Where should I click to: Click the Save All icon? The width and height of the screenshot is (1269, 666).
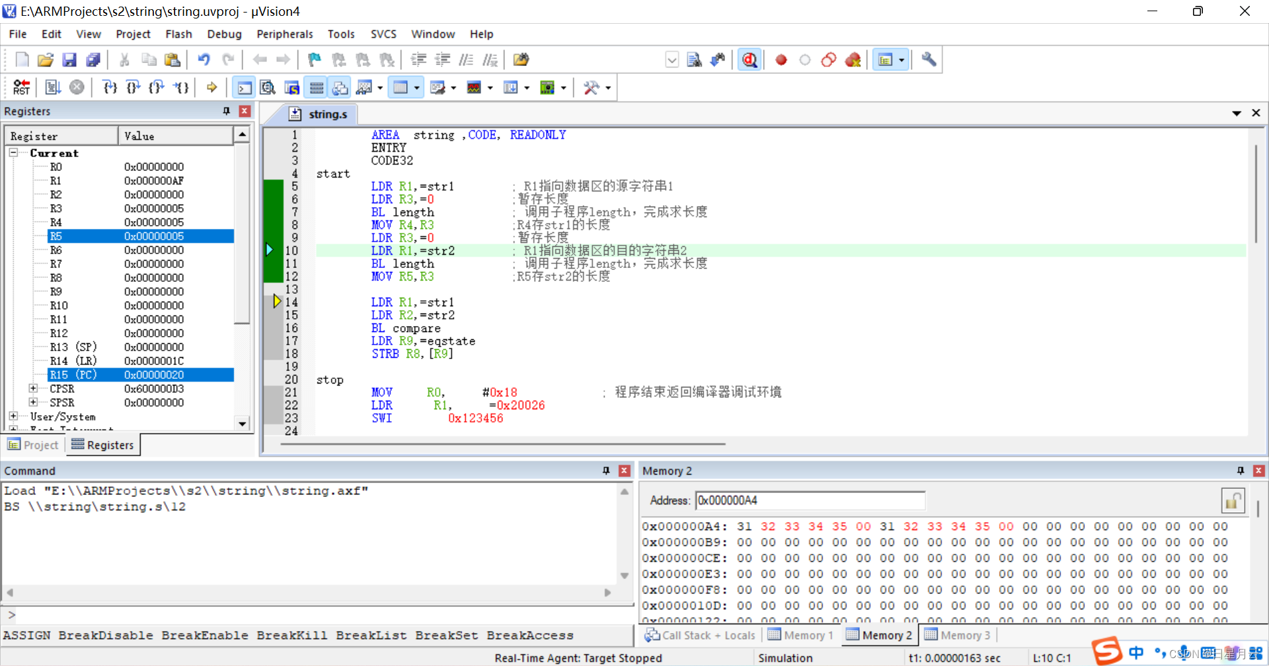coord(93,59)
